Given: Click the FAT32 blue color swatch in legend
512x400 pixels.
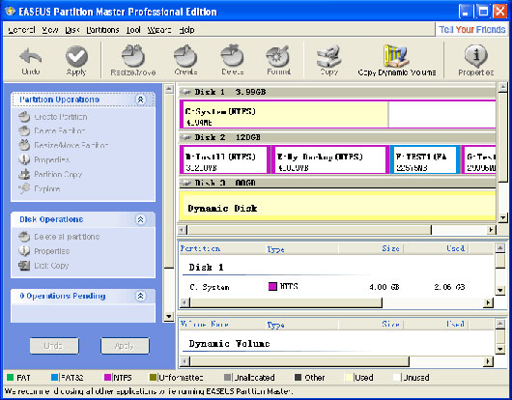Looking at the screenshot, I should (x=55, y=378).
